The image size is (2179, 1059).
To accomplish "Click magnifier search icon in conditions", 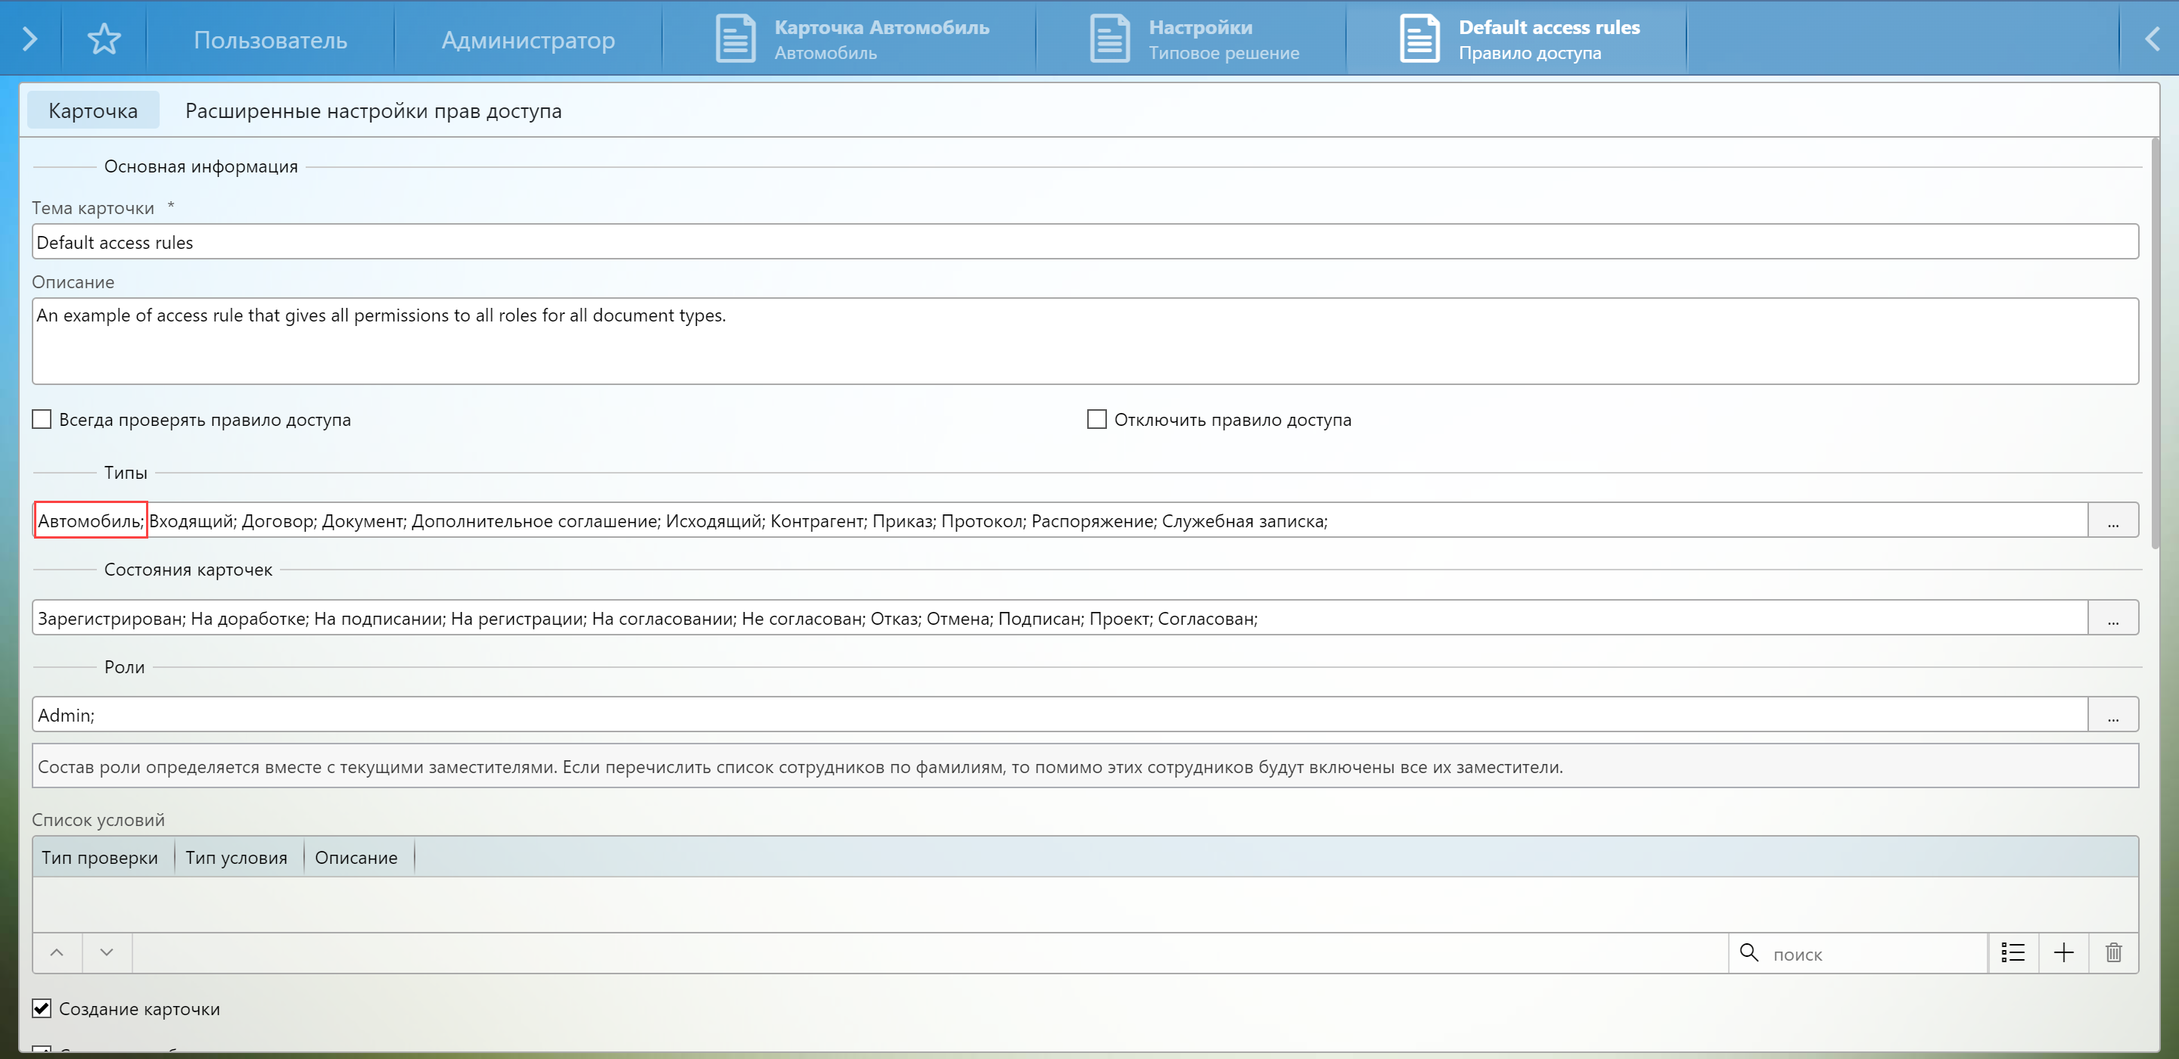I will (x=1748, y=952).
